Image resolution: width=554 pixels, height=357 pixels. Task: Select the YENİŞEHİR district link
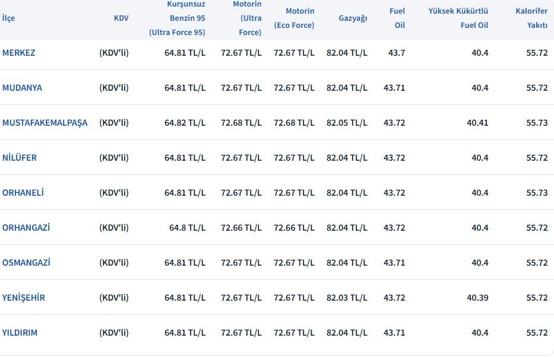[24, 298]
